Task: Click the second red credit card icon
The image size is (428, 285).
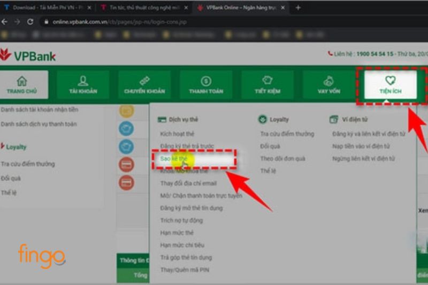Action: tap(126, 182)
